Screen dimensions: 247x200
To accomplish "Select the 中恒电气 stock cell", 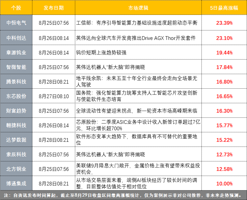I will (16, 23).
